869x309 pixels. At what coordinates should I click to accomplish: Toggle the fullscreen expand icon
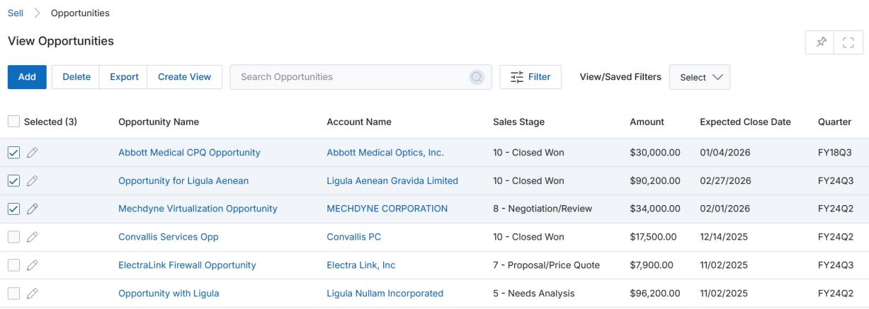pyautogui.click(x=848, y=42)
